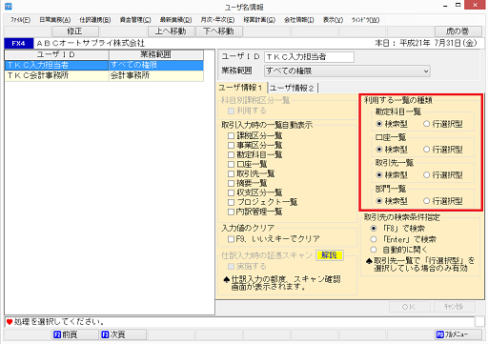Screen dimensions: 488x344
Task: Toggle the F9、いいえキーでクリア checkbox
Action: [x=231, y=239]
